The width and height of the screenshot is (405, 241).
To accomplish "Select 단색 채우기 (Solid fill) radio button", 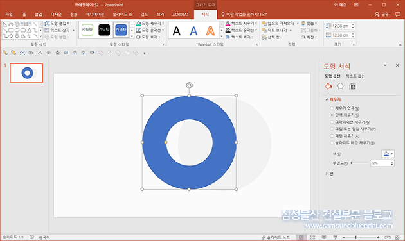I will pos(332,115).
